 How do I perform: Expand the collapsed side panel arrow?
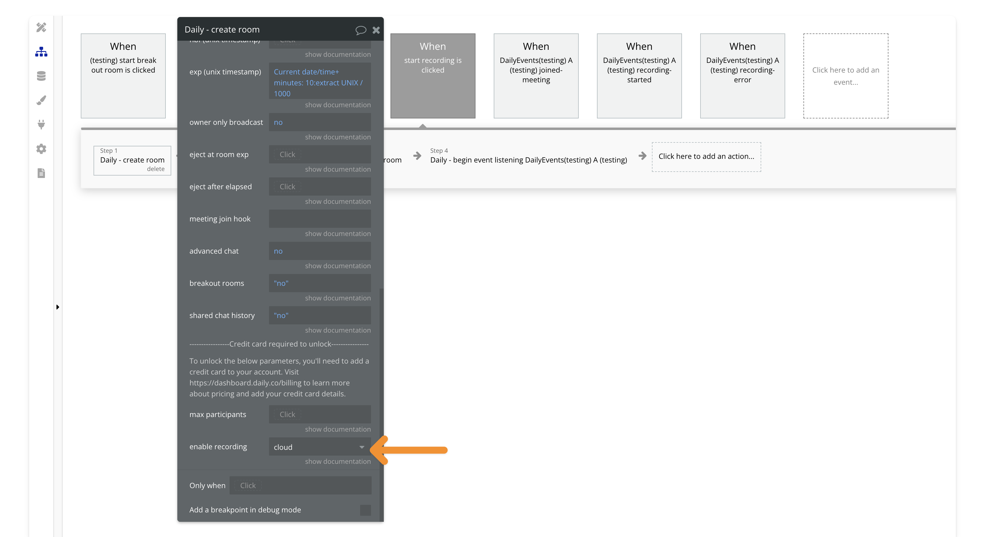point(58,307)
